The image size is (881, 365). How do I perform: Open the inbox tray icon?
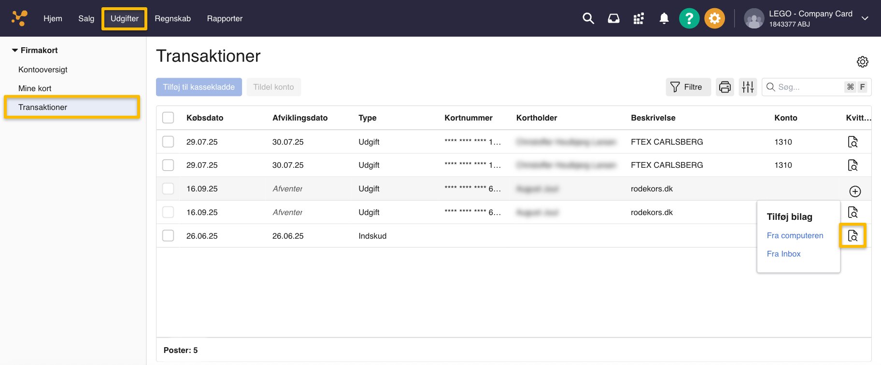613,18
